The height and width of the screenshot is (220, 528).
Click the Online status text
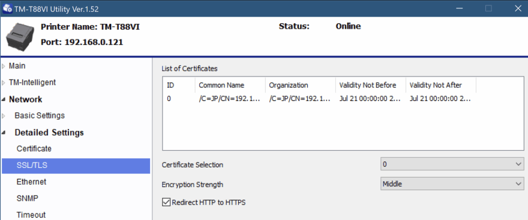348,26
